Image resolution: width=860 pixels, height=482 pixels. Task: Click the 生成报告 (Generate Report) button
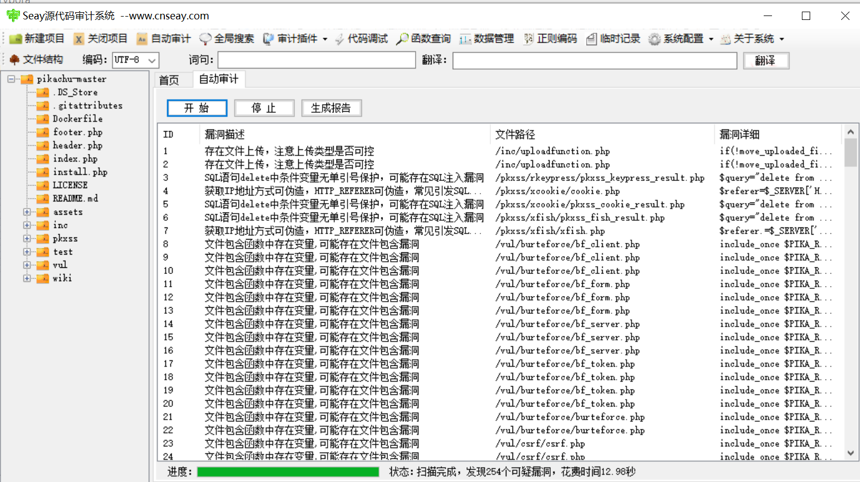point(331,108)
